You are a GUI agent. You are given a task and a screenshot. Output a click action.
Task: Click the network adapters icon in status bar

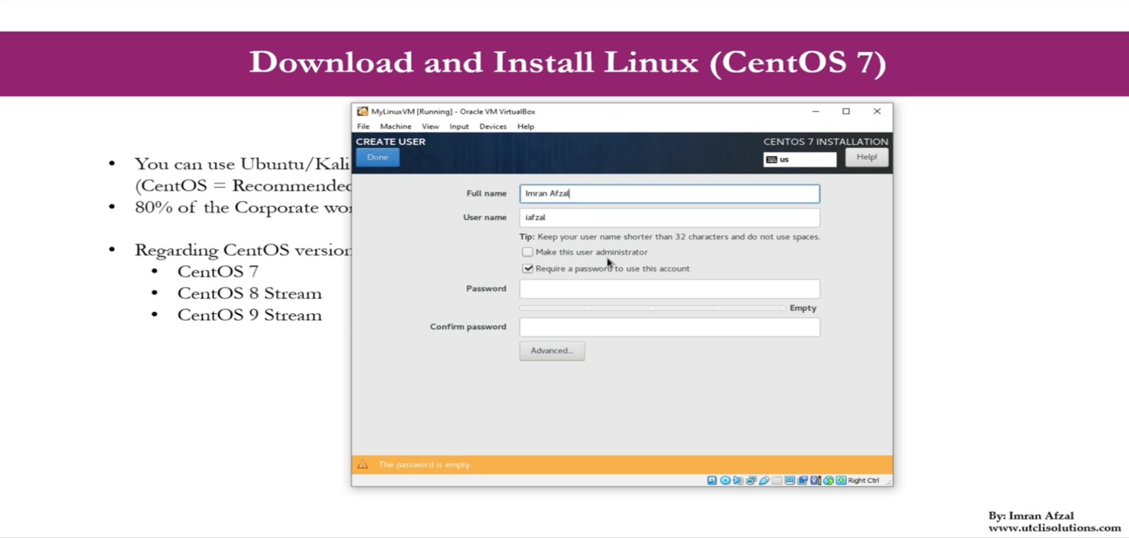[751, 480]
